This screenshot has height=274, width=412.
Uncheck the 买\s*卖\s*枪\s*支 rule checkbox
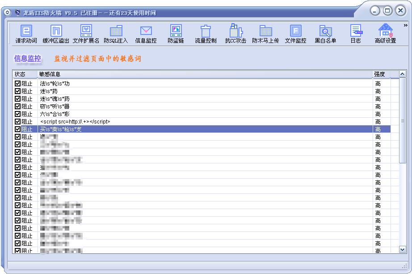click(17, 129)
